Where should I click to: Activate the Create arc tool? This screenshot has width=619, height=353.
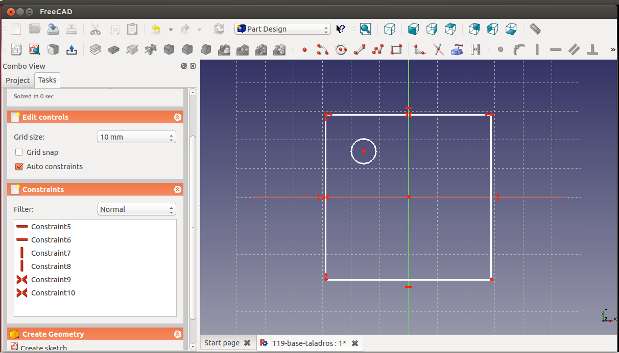[322, 49]
